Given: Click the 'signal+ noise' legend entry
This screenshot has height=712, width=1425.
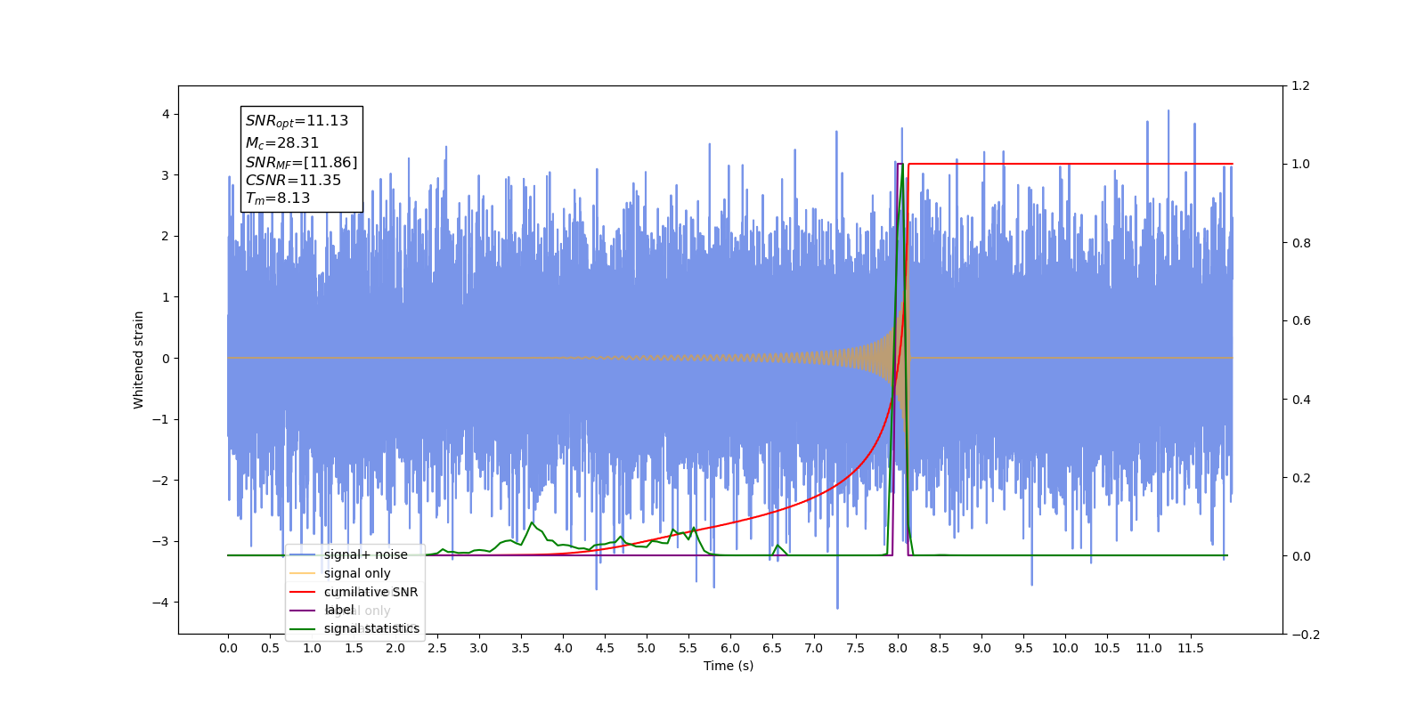Looking at the screenshot, I should pos(348,554).
